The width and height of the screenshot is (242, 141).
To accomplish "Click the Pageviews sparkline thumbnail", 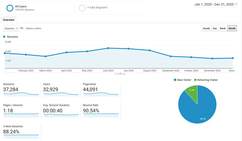I will coord(101,95).
